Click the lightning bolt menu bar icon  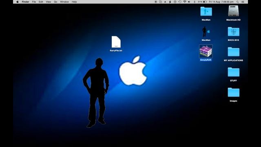point(170,2)
